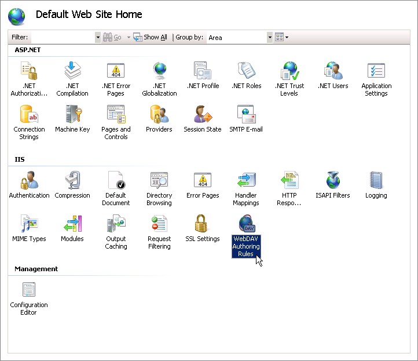Select the Machine Key icon

(72, 119)
